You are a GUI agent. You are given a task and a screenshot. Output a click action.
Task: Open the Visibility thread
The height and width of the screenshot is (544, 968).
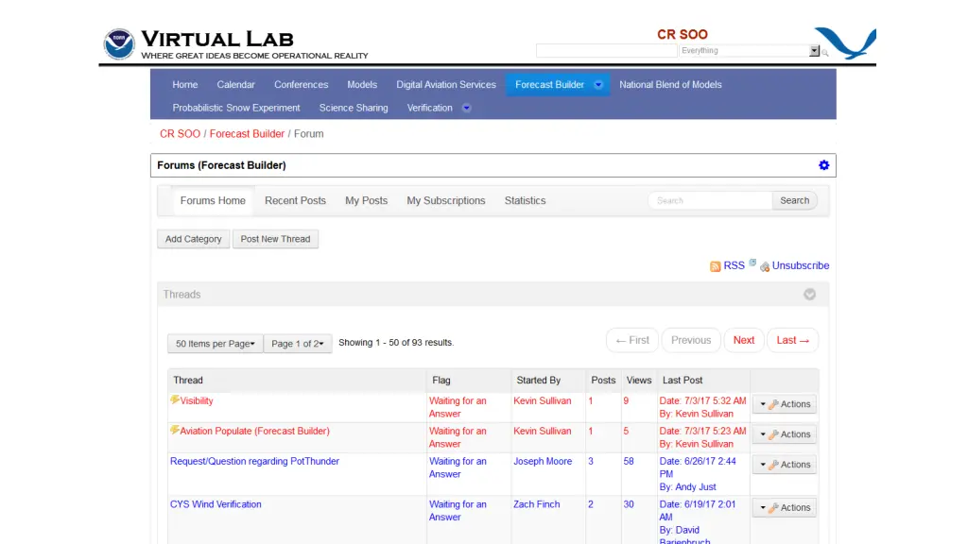[x=197, y=400]
